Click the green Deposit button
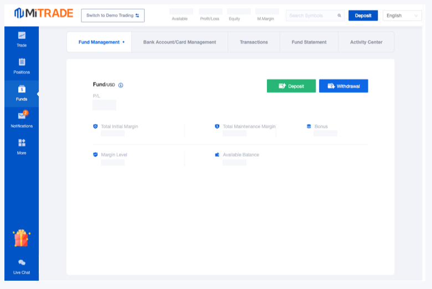Viewport: 432px width, 289px height. coord(291,86)
